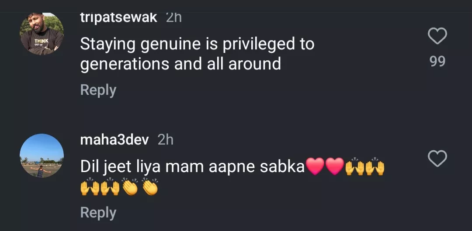Tap the heart beside maha3dev's comment
This screenshot has height=231, width=472.
(437, 159)
